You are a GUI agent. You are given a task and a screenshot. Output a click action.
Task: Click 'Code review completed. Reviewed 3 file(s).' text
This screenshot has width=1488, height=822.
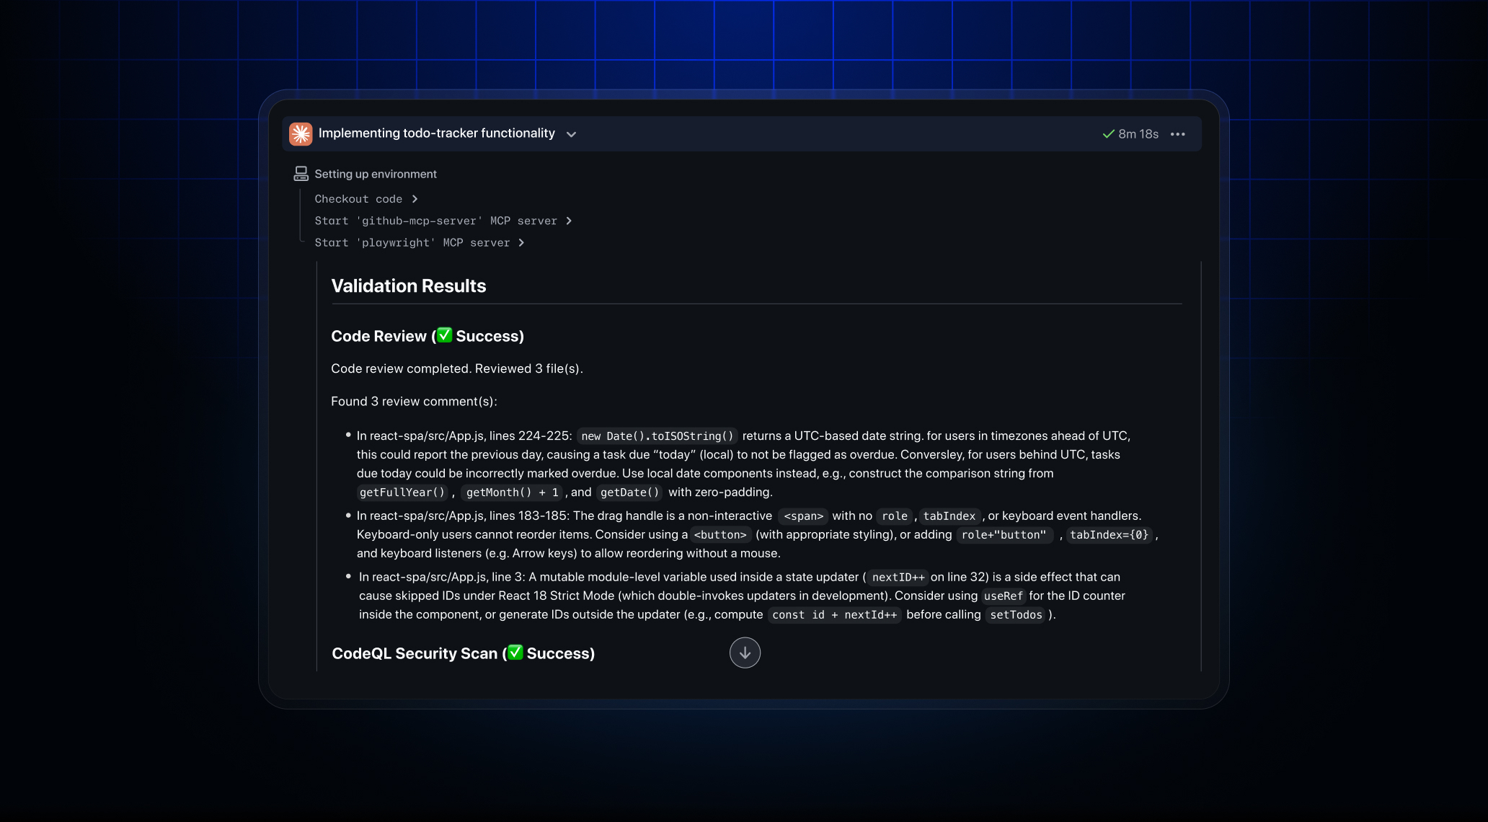coord(457,368)
